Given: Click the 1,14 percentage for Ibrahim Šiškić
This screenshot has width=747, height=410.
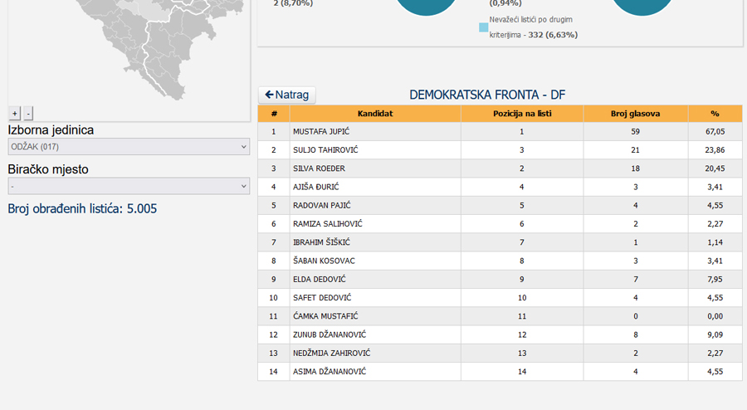Looking at the screenshot, I should click(715, 242).
